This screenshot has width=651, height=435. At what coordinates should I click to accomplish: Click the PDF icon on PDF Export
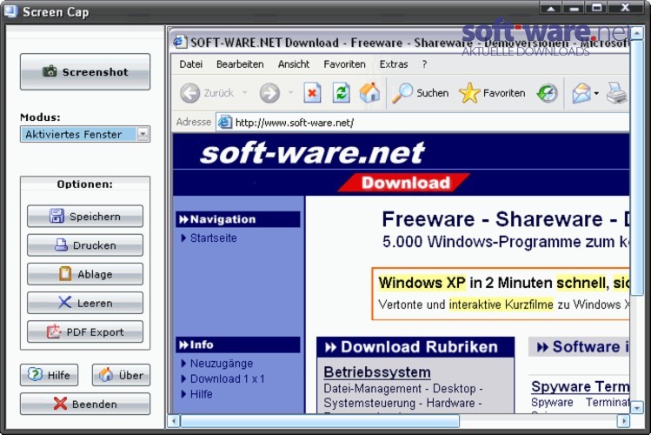coord(54,331)
